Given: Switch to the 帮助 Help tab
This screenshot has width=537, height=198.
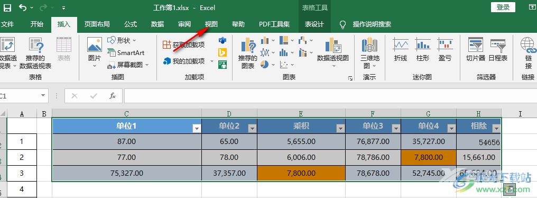Looking at the screenshot, I should coord(238,24).
